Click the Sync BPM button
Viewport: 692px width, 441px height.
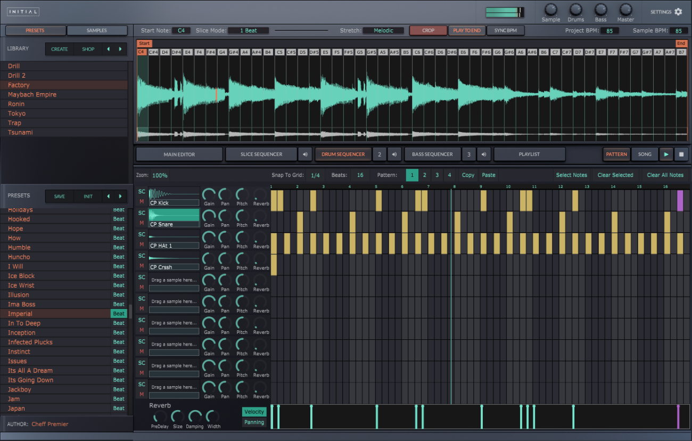[x=505, y=30]
